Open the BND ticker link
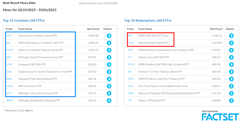241x123 pixels. point(9,79)
